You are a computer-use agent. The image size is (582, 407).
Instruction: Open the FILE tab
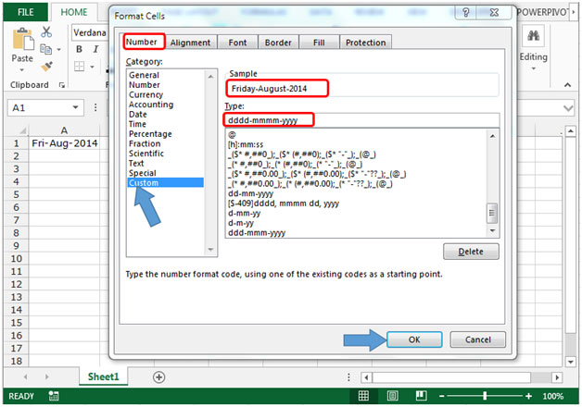[26, 12]
